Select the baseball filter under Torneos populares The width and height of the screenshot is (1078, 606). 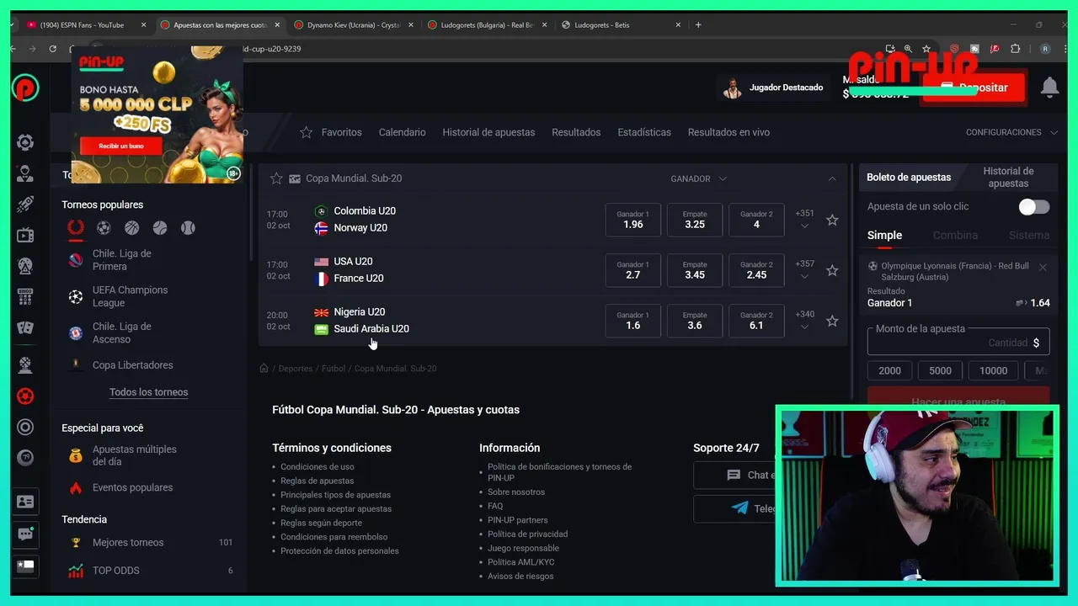click(x=188, y=227)
